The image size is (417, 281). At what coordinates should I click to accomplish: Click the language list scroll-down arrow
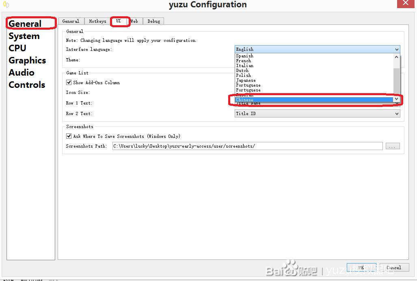tap(397, 99)
